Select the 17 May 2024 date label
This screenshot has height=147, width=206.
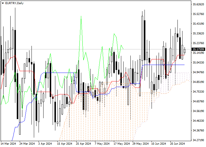[x=122, y=144]
